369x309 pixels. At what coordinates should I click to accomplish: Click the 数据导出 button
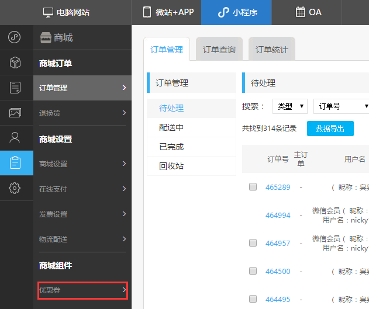tap(330, 129)
